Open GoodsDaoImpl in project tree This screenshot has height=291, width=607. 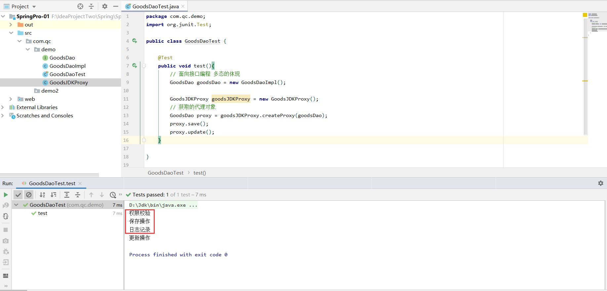67,66
